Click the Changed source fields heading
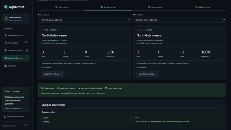The height and width of the screenshot is (130, 231). point(53,105)
